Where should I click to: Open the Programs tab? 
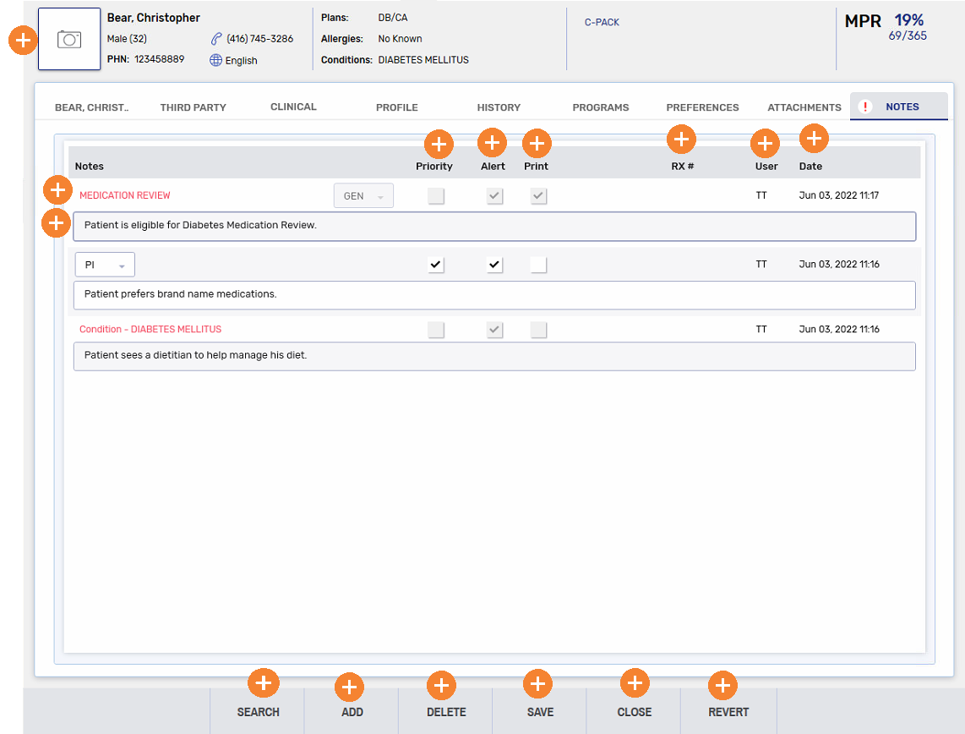tap(601, 107)
